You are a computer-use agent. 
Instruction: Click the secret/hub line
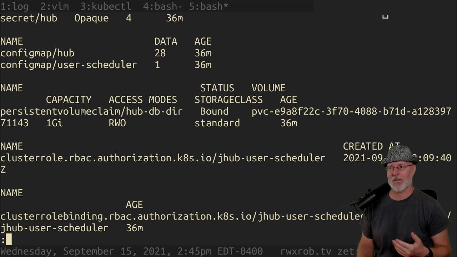tap(29, 18)
